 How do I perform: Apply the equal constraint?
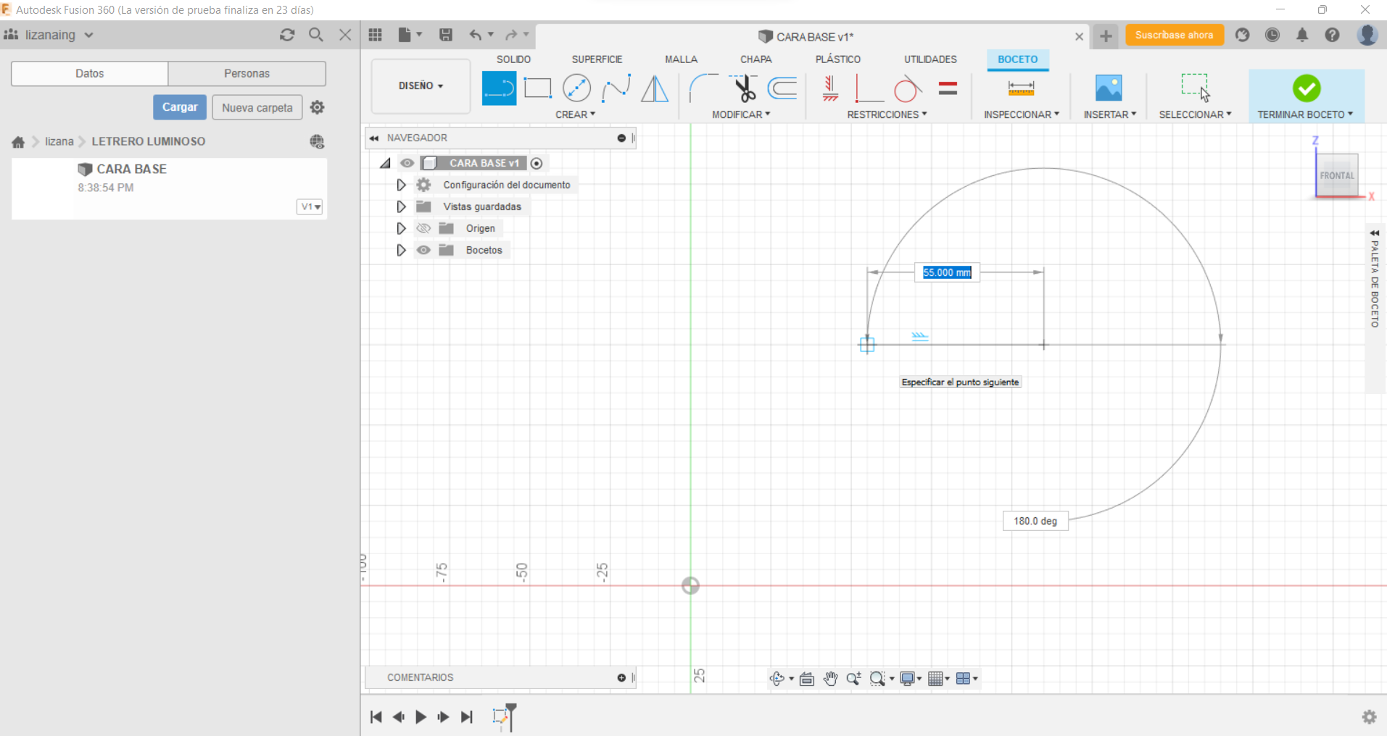(948, 88)
